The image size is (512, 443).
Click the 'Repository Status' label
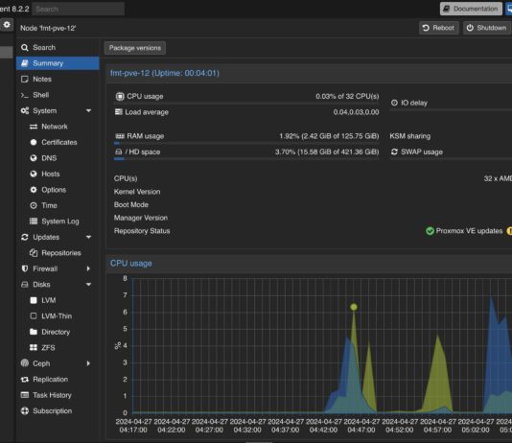(x=142, y=231)
